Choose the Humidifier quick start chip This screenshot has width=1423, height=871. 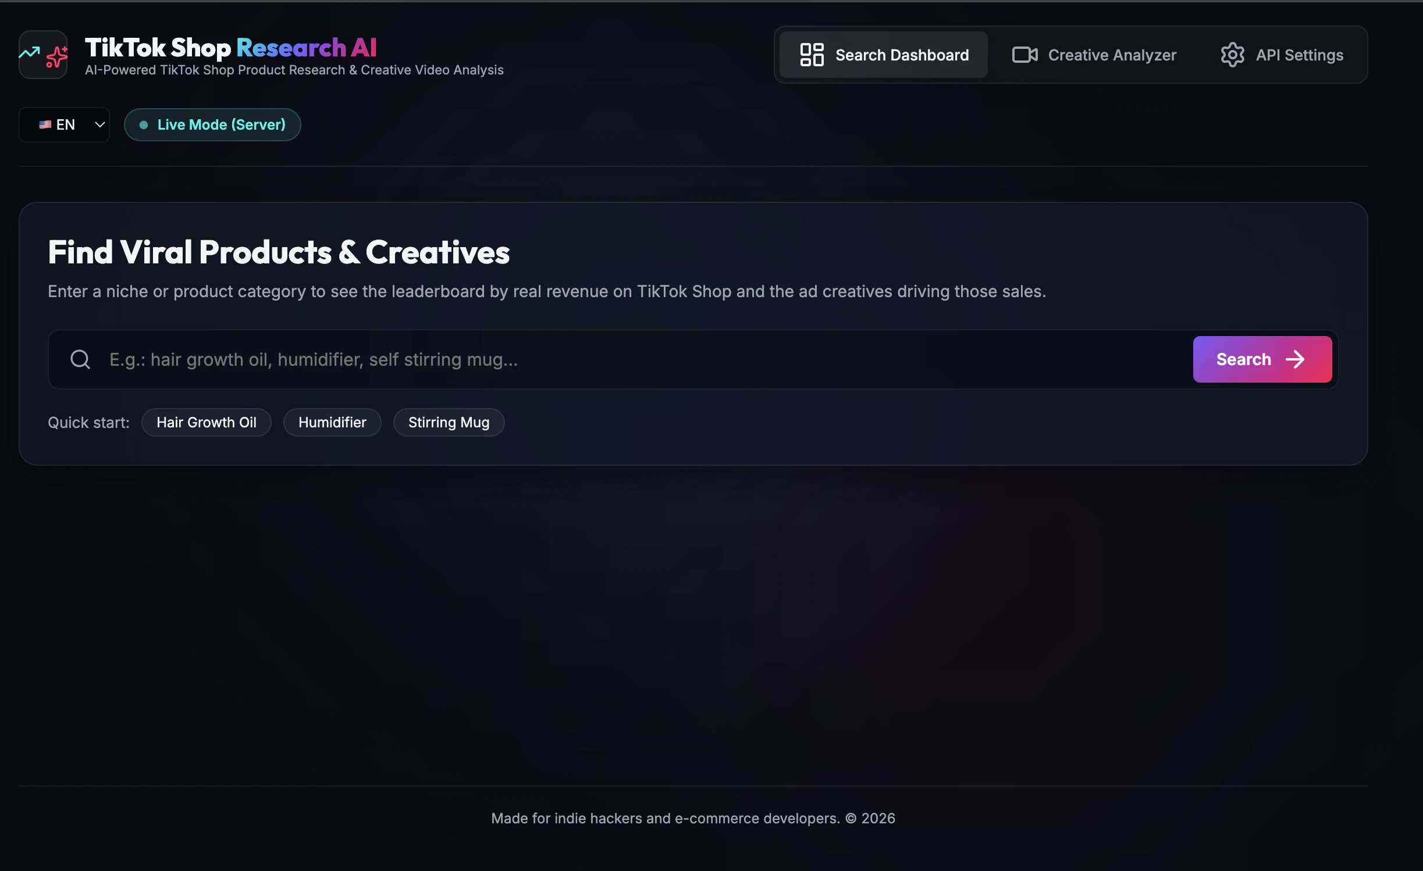[332, 422]
